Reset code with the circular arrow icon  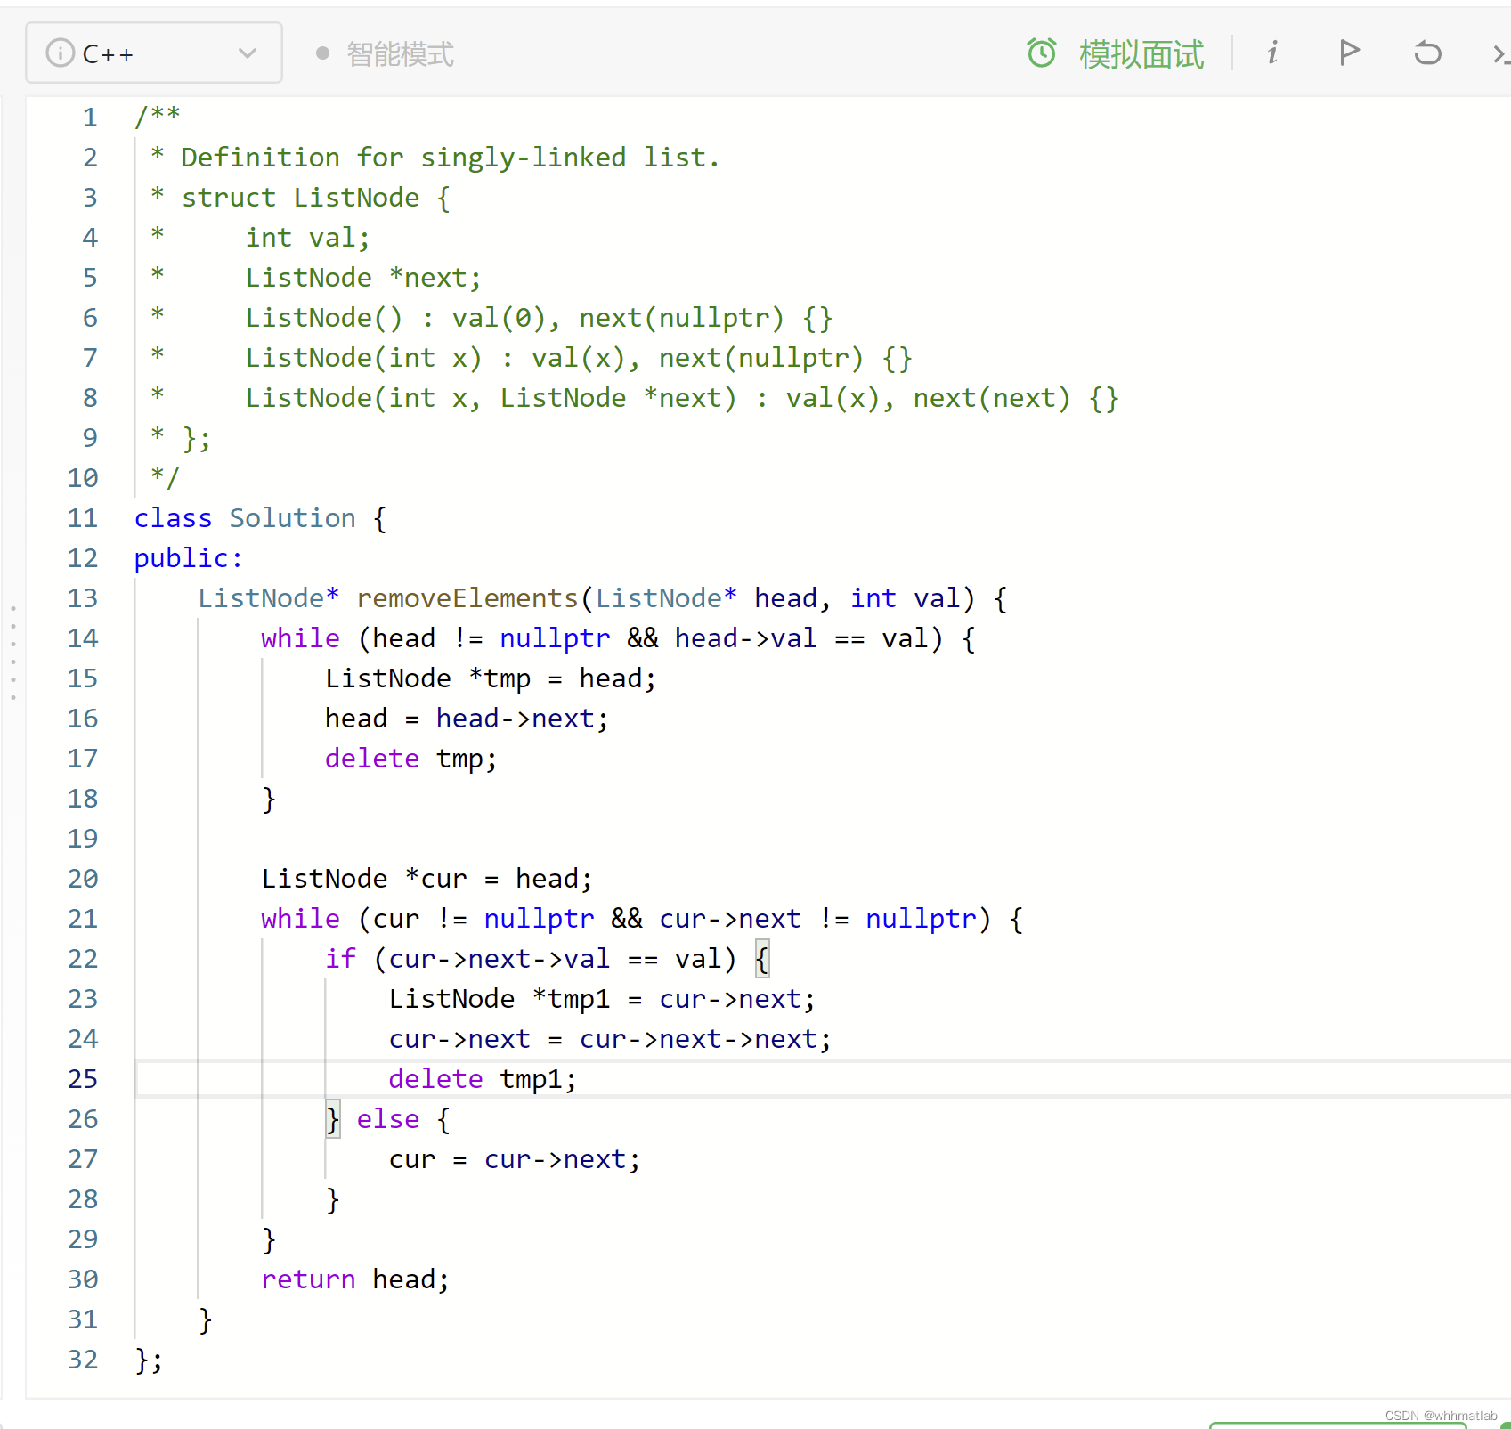[x=1427, y=53]
